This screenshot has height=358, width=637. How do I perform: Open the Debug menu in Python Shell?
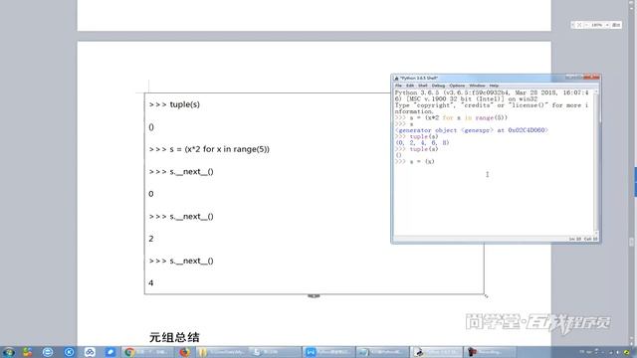(x=438, y=86)
